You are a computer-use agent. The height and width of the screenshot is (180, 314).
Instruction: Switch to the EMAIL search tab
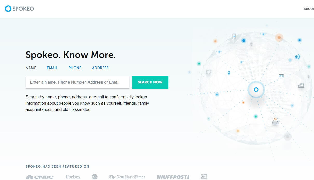(52, 68)
